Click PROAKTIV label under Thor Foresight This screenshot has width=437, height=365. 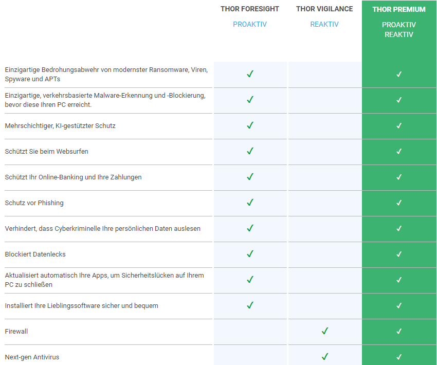250,24
